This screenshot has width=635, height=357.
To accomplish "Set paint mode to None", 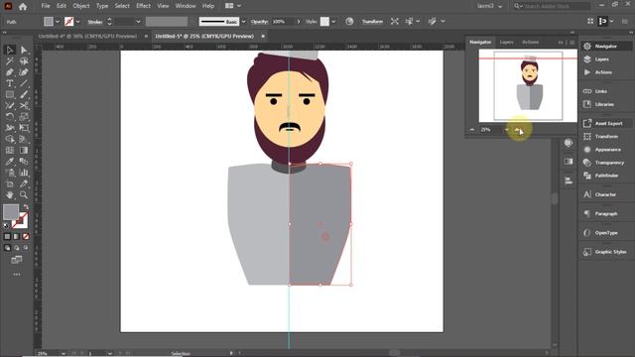I will [26, 236].
